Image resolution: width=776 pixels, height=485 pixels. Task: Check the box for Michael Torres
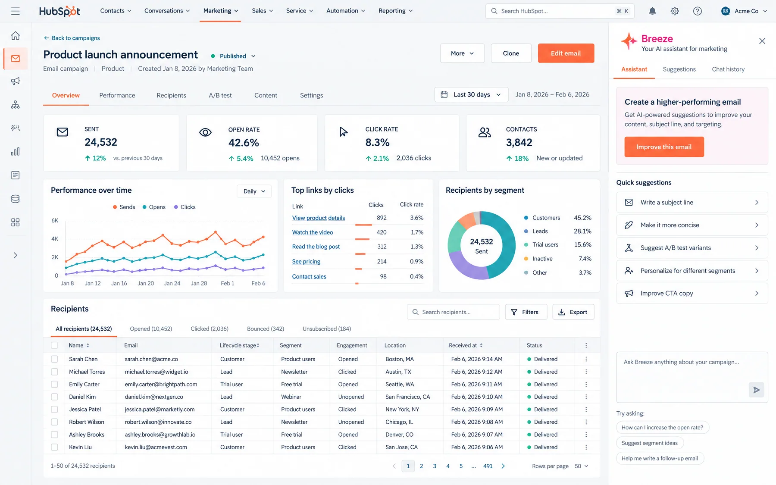click(x=54, y=372)
